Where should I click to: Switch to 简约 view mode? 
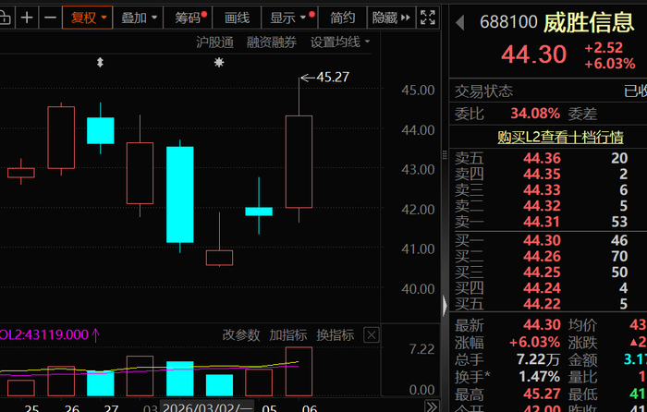click(x=343, y=18)
